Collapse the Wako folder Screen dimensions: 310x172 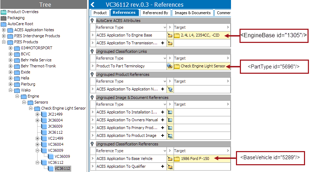coord(11,90)
